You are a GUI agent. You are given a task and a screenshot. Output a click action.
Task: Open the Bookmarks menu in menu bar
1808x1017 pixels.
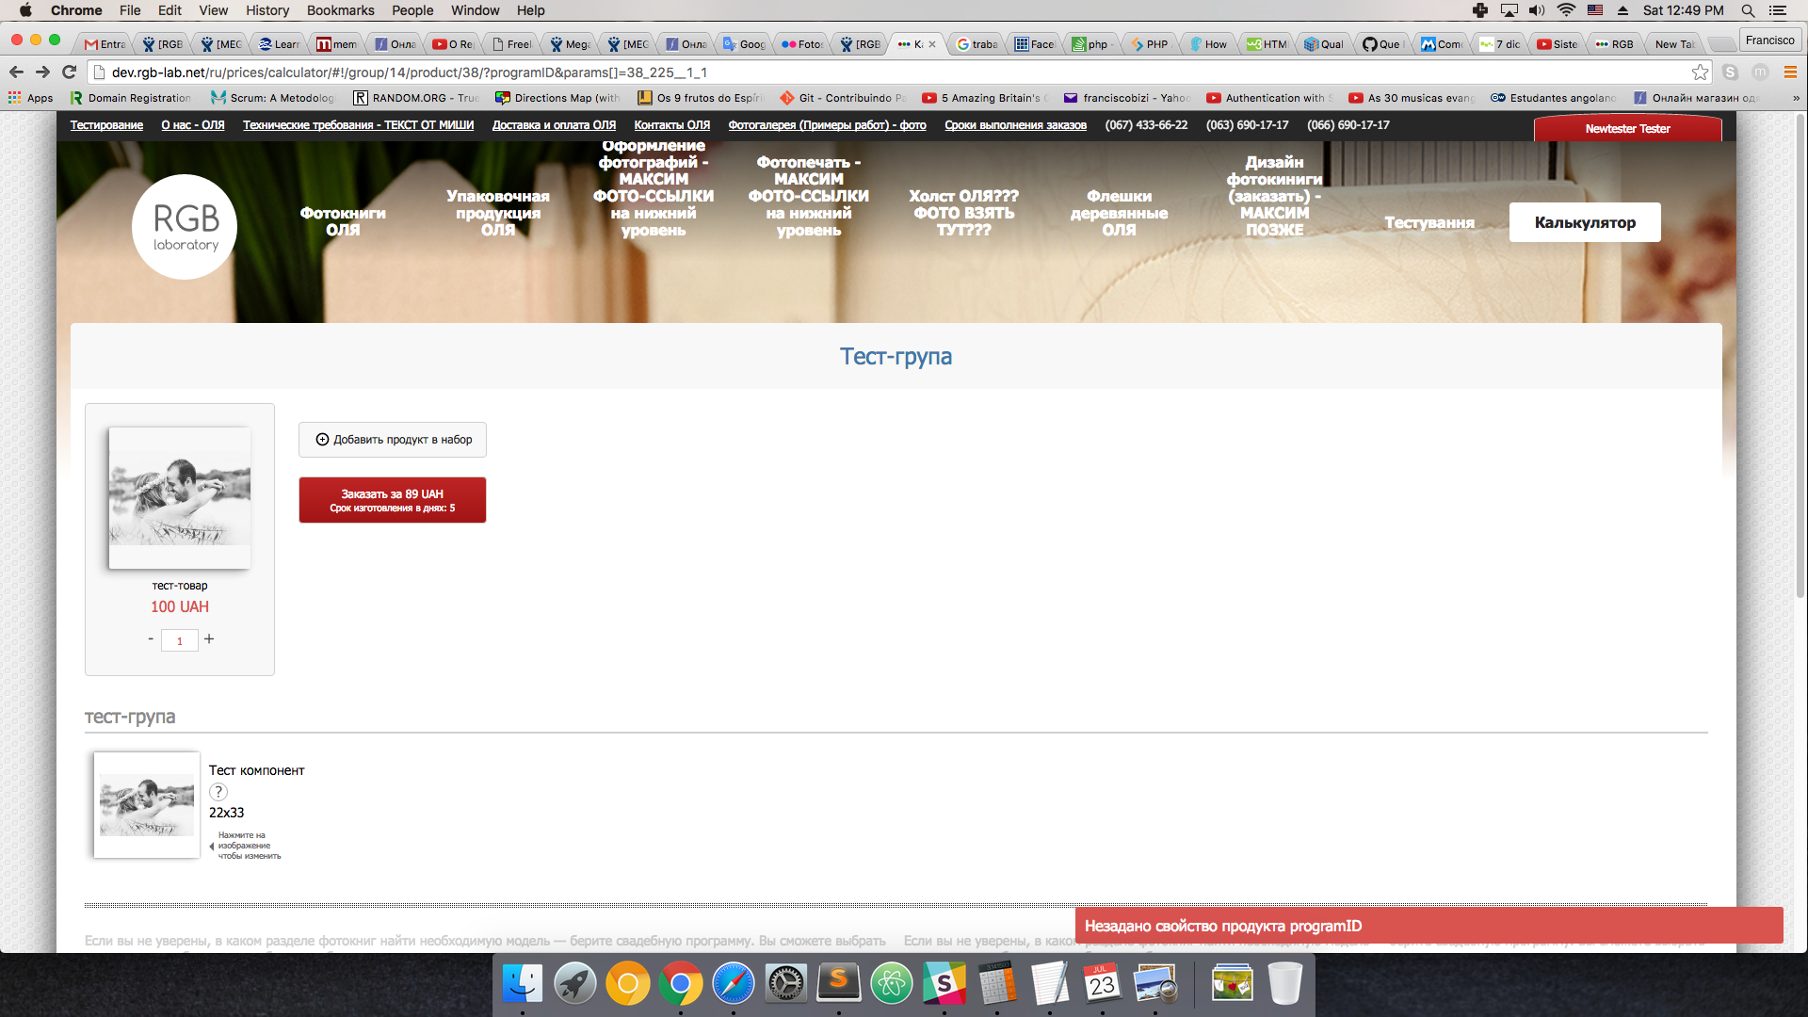tap(340, 10)
